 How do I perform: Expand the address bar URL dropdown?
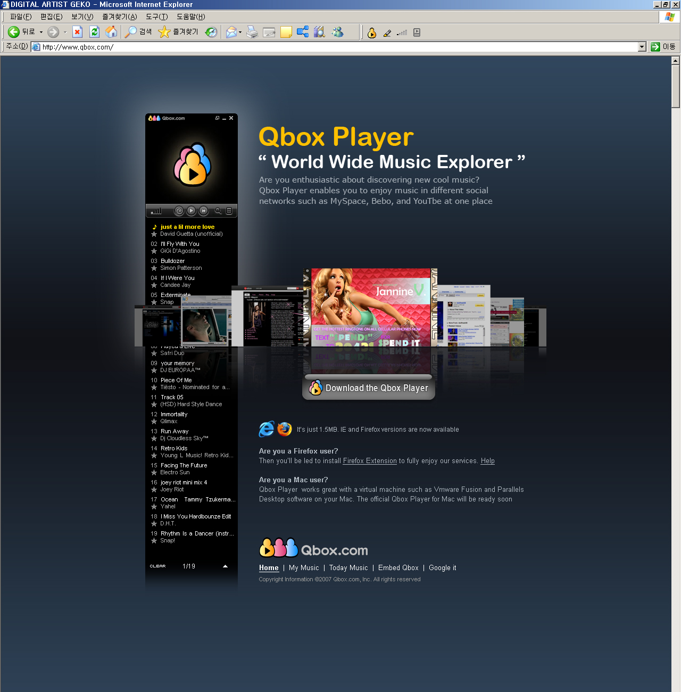(x=642, y=47)
